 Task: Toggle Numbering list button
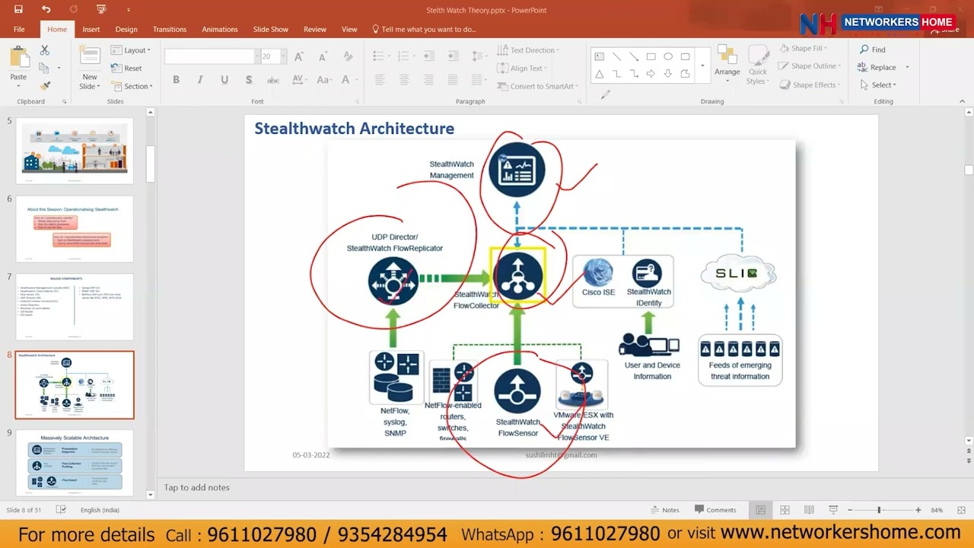click(x=404, y=56)
